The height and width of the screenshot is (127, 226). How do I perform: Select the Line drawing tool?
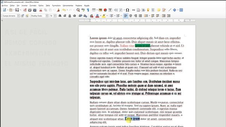pyautogui.click(x=170, y=10)
